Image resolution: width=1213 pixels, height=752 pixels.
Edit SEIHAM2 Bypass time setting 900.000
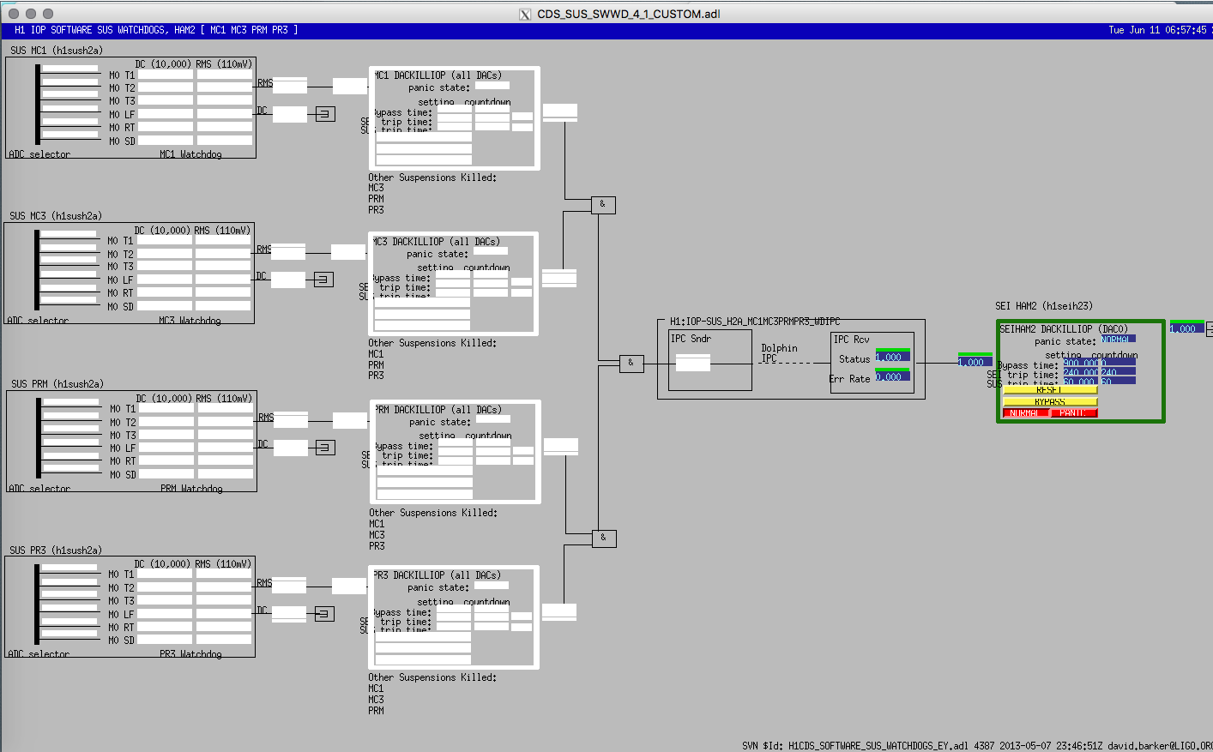point(1081,362)
